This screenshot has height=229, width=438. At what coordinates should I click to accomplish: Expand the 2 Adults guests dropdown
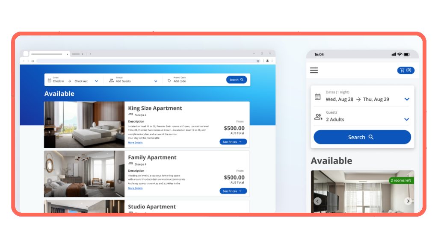[407, 119]
